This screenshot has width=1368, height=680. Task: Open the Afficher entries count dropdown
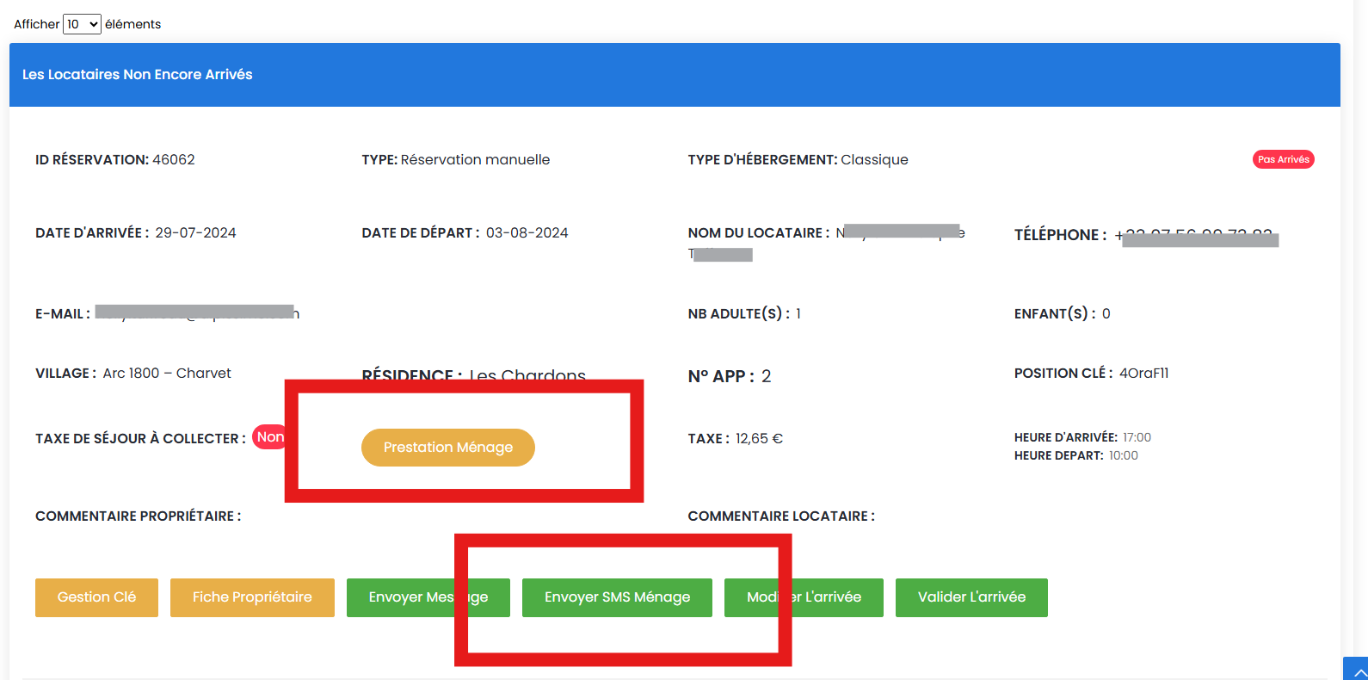(82, 24)
